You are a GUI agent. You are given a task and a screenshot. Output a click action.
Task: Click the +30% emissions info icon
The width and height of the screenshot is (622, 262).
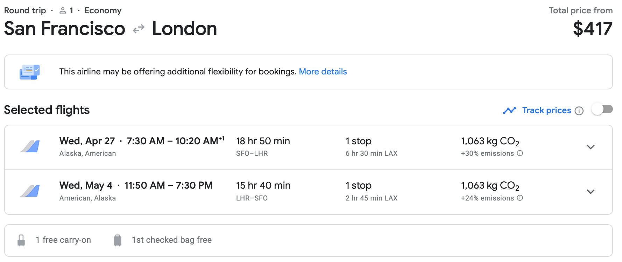(520, 153)
